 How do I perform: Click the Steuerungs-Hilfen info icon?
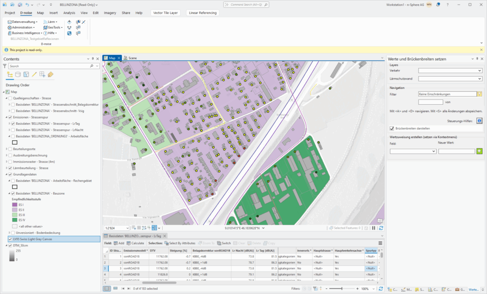(x=479, y=121)
